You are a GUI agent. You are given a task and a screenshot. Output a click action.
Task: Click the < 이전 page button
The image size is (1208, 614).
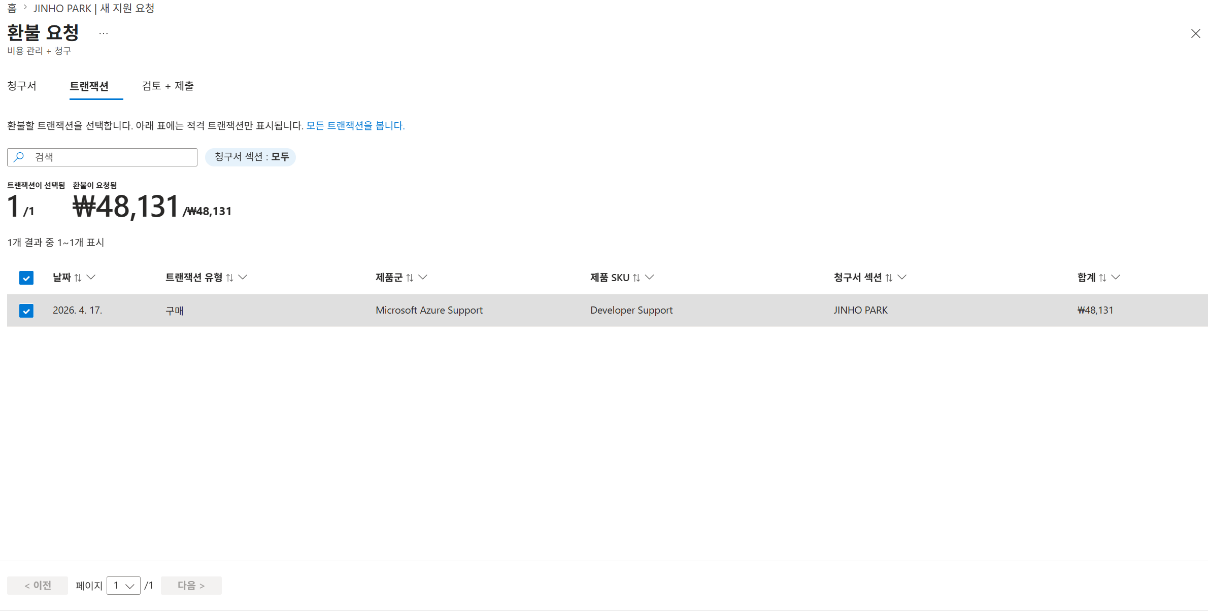(x=38, y=586)
